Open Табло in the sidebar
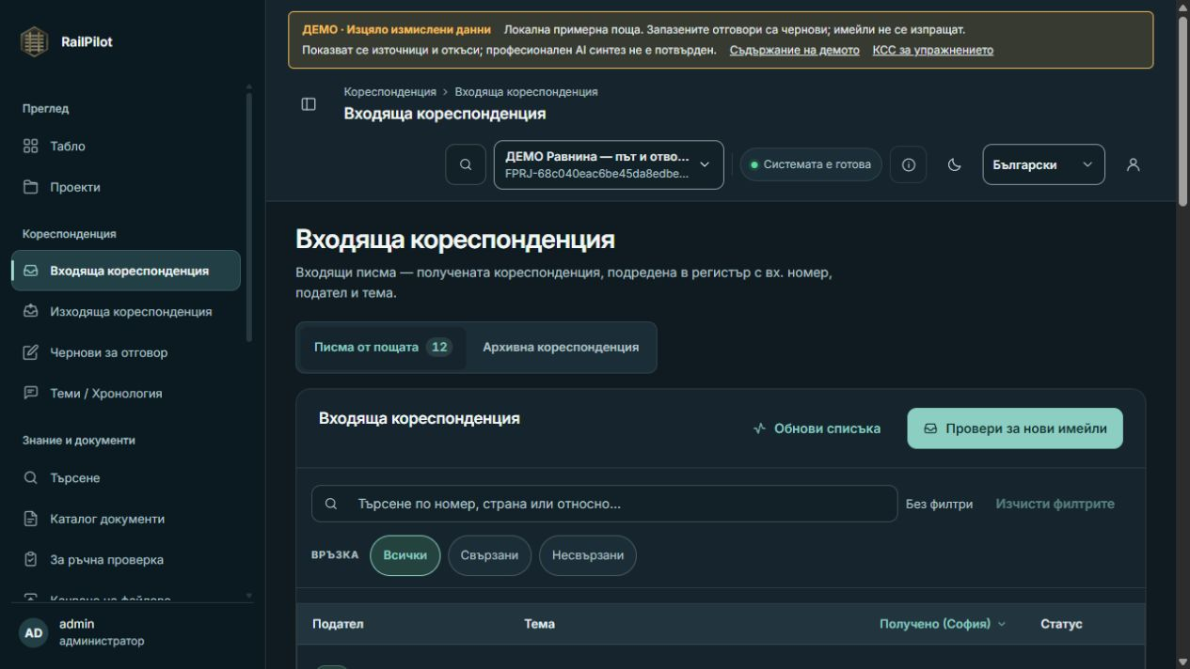This screenshot has width=1190, height=669. (x=126, y=147)
